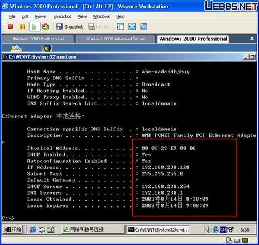The image size is (259, 245).
Task: Click the C:\> command prompt line
Action: point(8,218)
